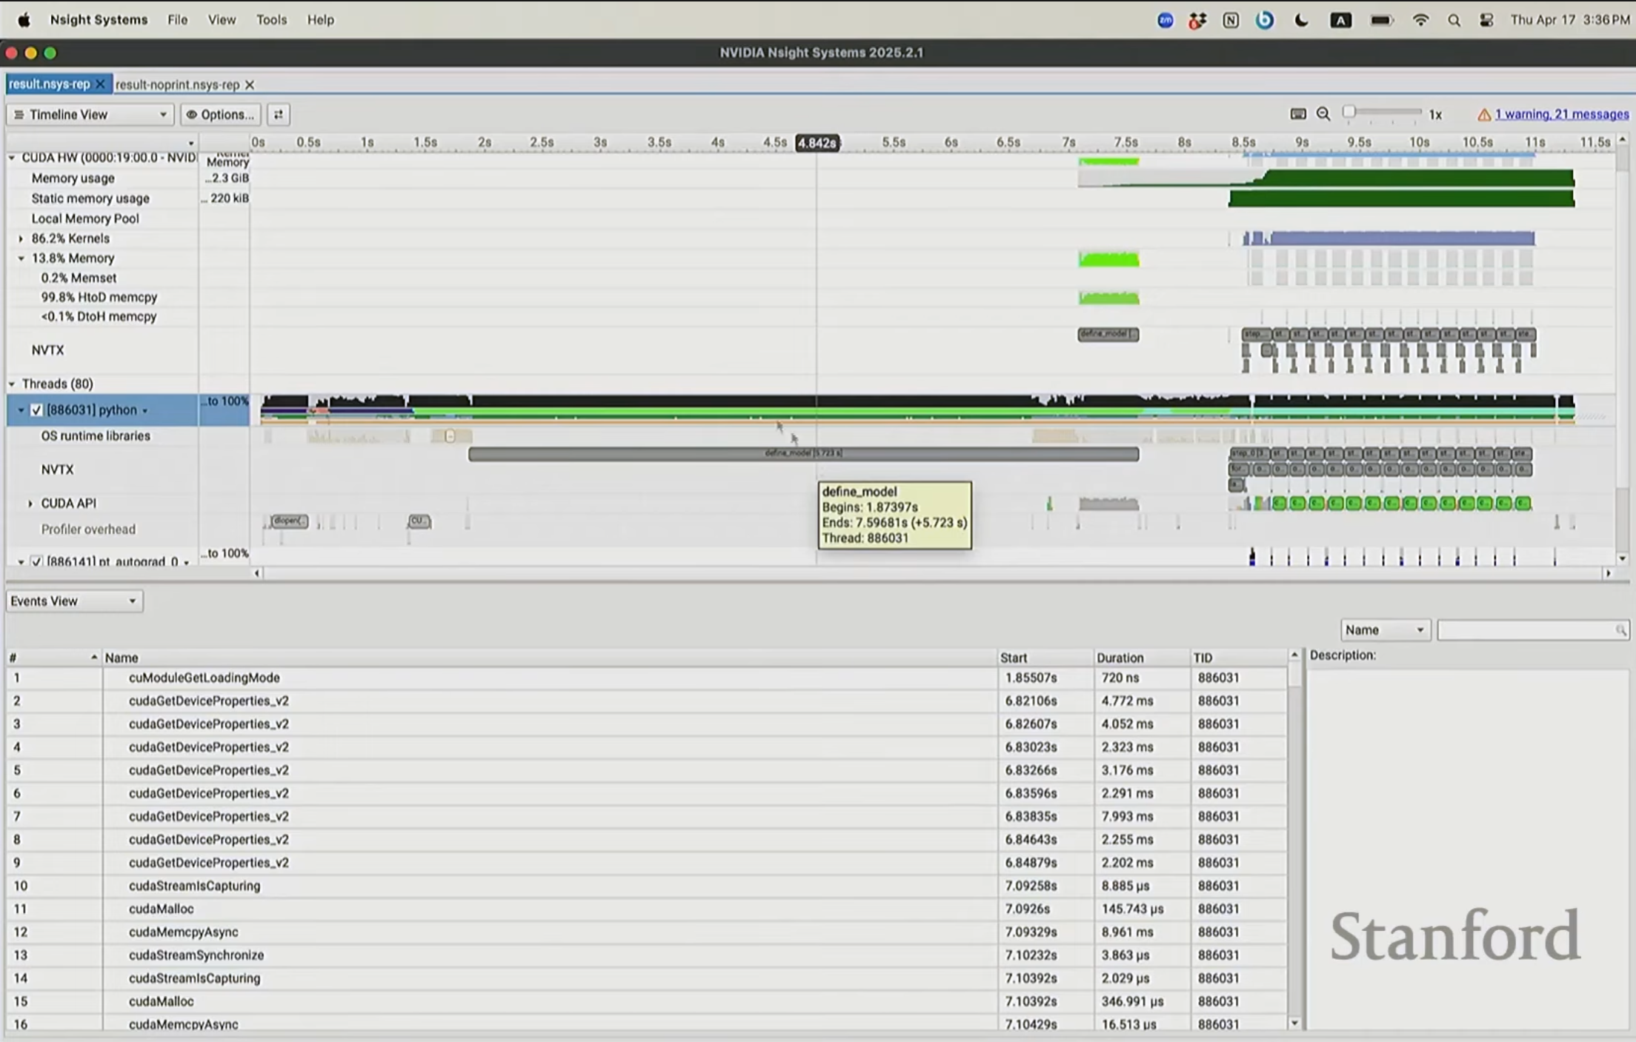Click the timeline zoom slider handle

click(x=1349, y=112)
